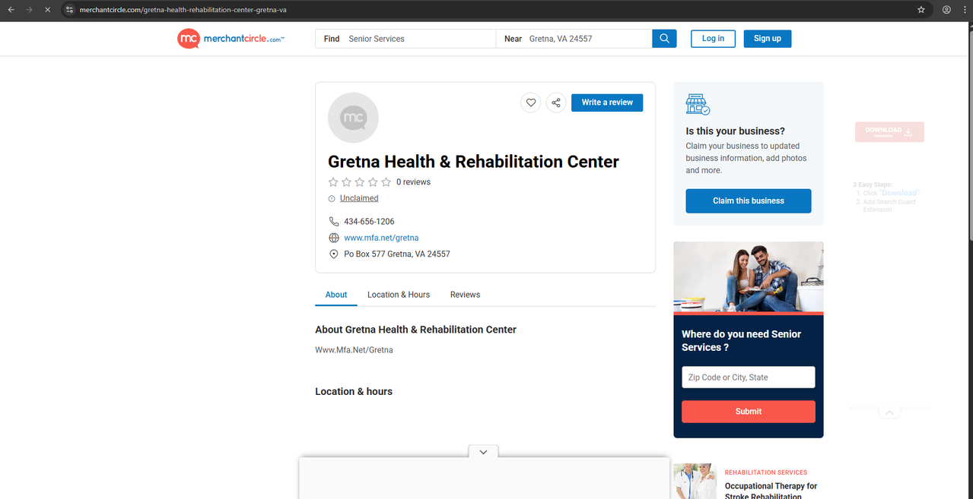
Task: Click the Sign up button
Action: [768, 39]
